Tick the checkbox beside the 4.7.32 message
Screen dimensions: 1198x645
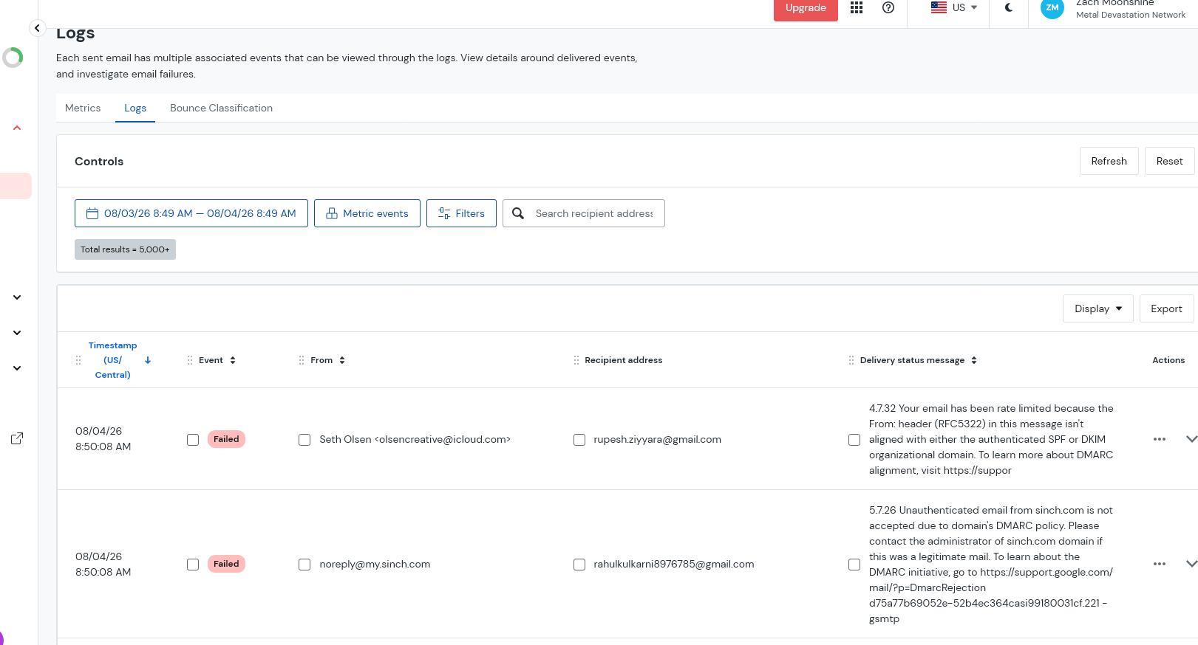coord(854,440)
